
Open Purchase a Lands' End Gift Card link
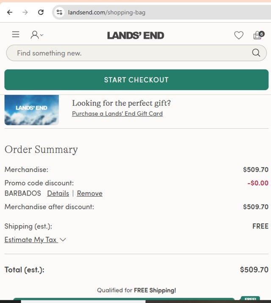(x=117, y=113)
